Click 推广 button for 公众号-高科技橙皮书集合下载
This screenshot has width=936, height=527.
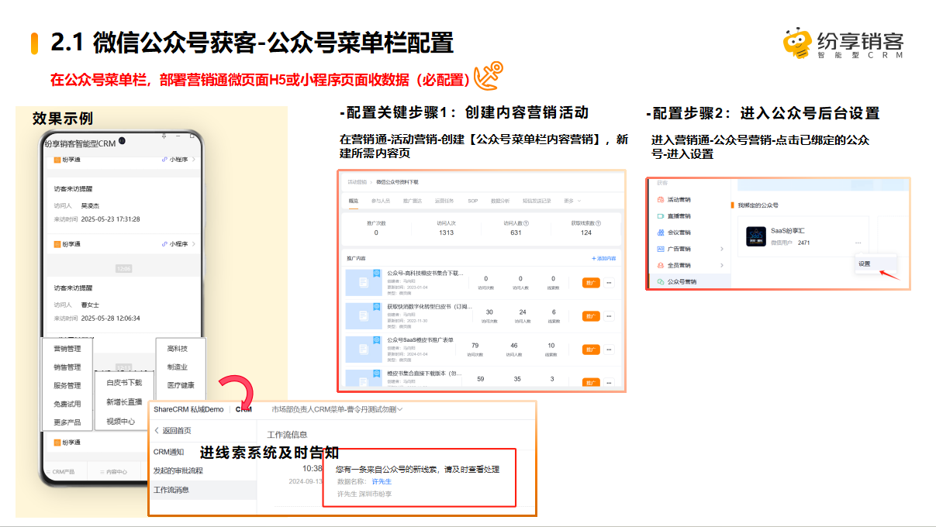coord(591,283)
